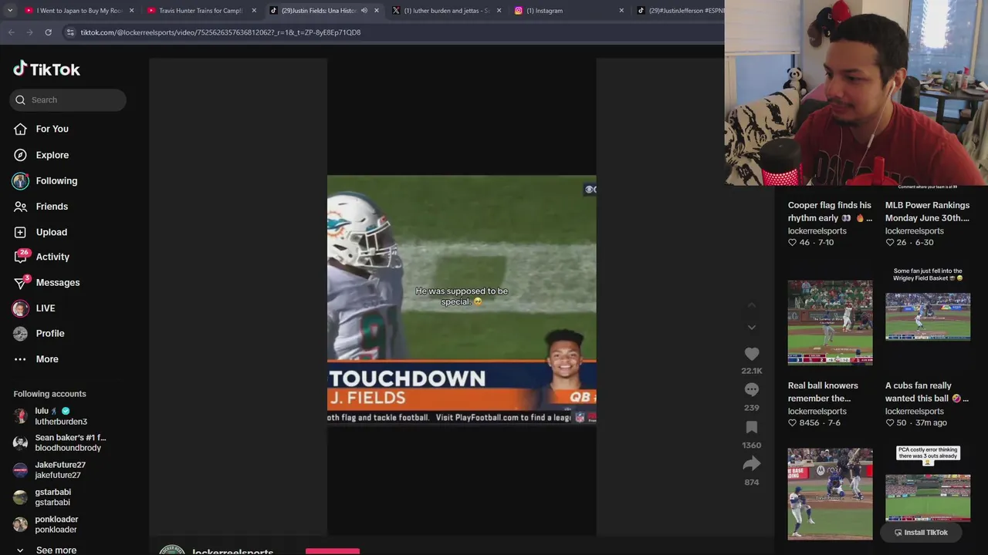Viewport: 988px width, 555px height.
Task: Open the Real ball knowers video thumbnail
Action: [x=830, y=323]
